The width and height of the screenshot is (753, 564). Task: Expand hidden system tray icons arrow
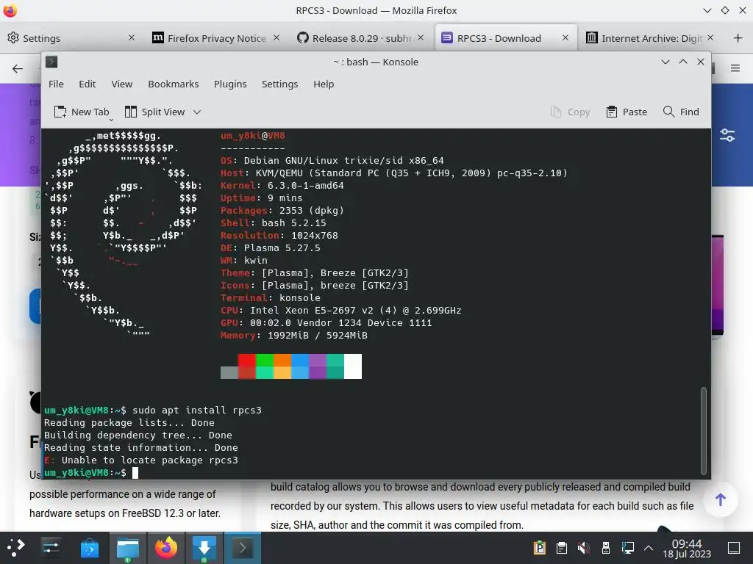pos(649,548)
